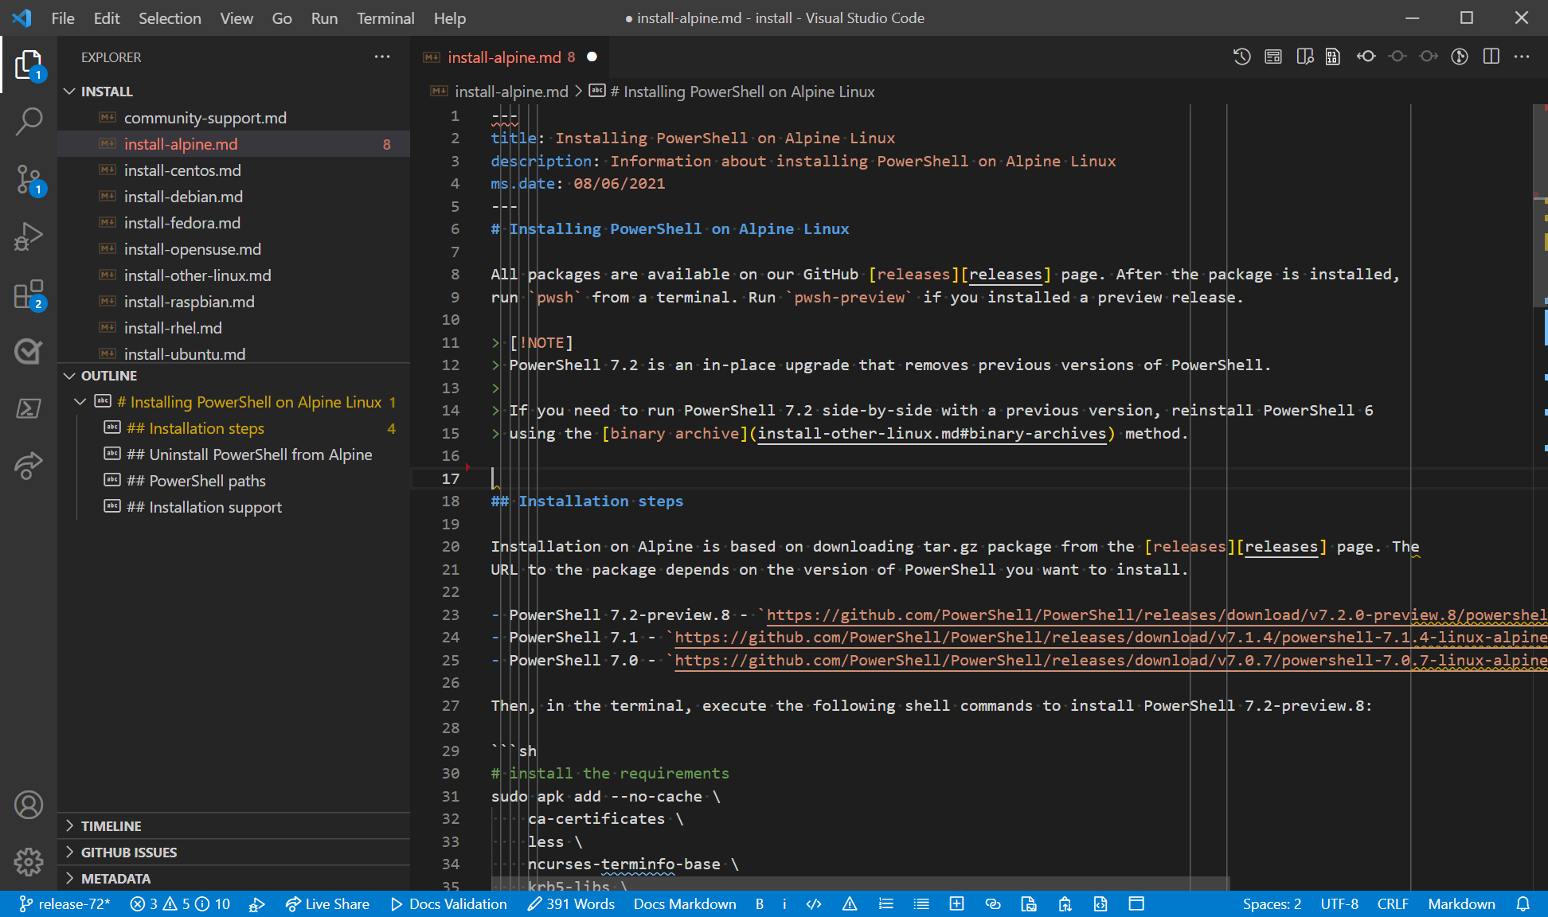This screenshot has width=1548, height=917.
Task: Collapse the OUTLINE section
Action: click(70, 375)
